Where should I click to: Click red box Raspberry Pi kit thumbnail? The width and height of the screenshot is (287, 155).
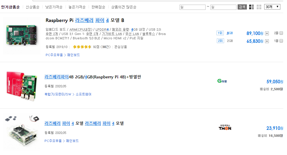tap(22, 86)
